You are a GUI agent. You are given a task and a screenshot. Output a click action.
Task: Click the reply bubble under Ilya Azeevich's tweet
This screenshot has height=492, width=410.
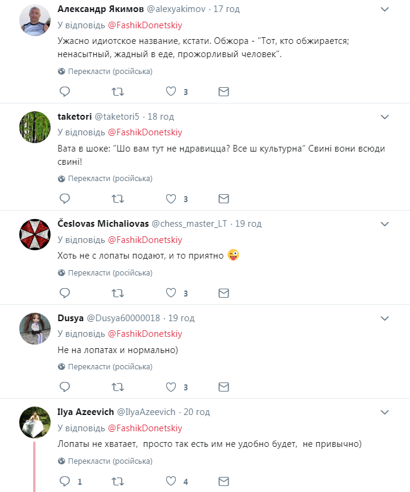point(64,481)
